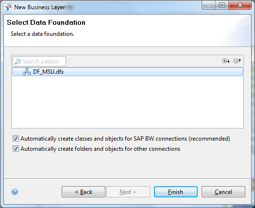Select the DF_MSU.dfx data foundation
This screenshot has width=255, height=208.
pyautogui.click(x=127, y=72)
